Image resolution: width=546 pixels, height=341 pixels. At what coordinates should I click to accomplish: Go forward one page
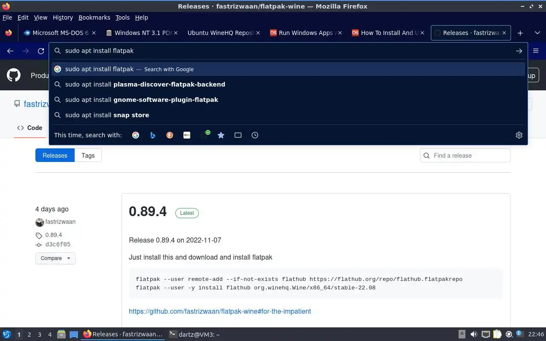[26, 51]
